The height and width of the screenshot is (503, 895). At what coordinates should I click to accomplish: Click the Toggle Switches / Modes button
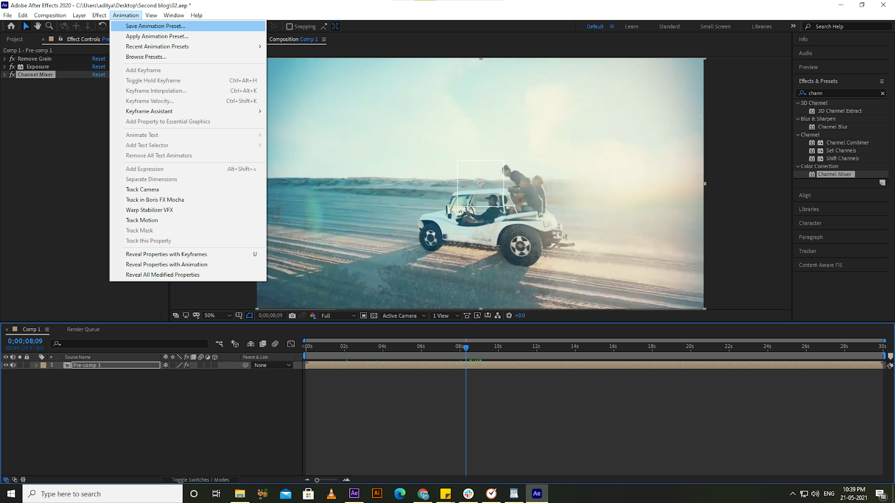tap(201, 480)
